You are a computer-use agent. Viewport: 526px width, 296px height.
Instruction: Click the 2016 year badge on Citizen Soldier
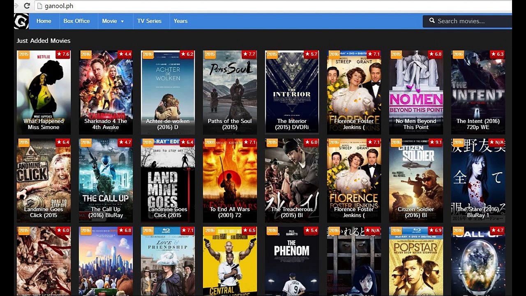pos(396,143)
